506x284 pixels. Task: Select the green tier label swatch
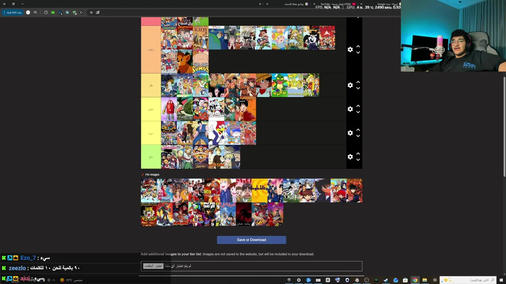(151, 157)
